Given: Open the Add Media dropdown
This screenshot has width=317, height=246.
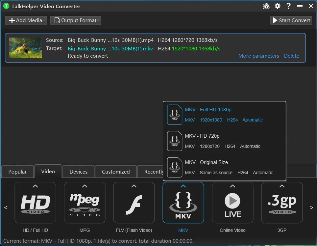Looking at the screenshot, I should click(x=26, y=20).
